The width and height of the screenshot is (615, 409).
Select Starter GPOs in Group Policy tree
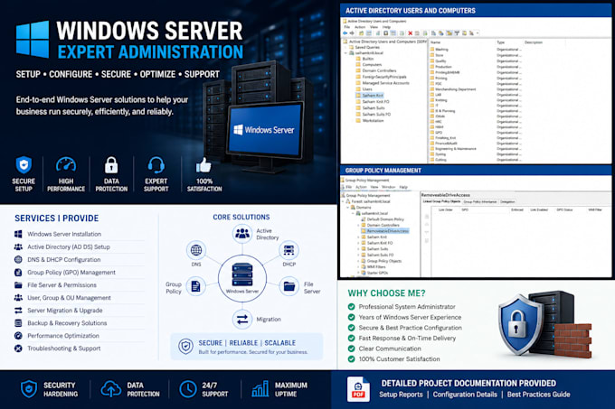click(x=374, y=273)
